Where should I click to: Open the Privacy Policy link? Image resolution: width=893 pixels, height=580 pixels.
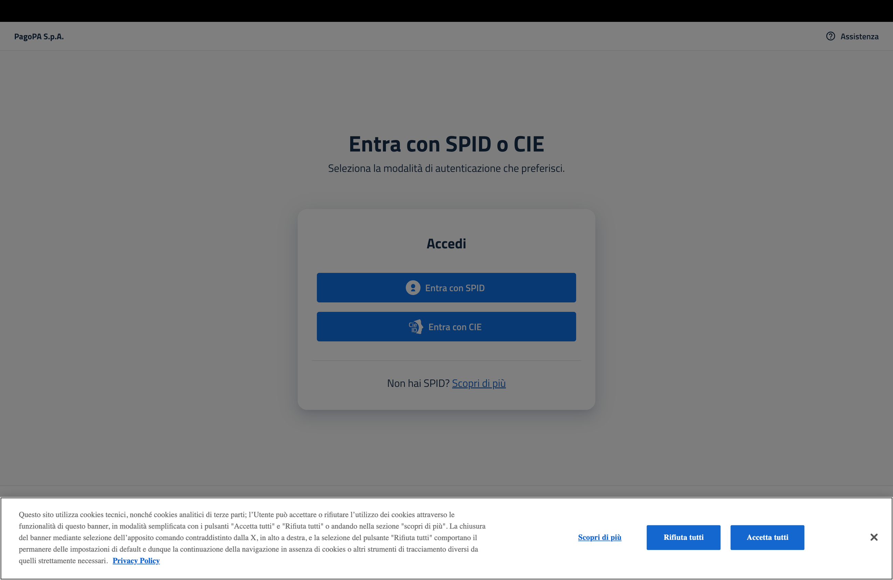(x=136, y=561)
